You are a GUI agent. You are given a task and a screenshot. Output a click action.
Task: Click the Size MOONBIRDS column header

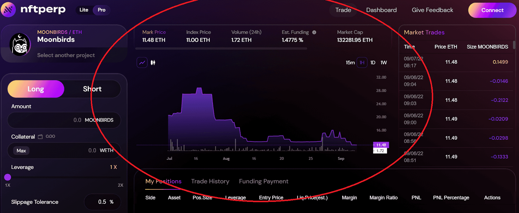pos(488,47)
